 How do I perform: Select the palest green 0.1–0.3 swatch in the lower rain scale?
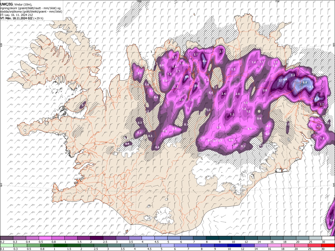tap(7, 245)
